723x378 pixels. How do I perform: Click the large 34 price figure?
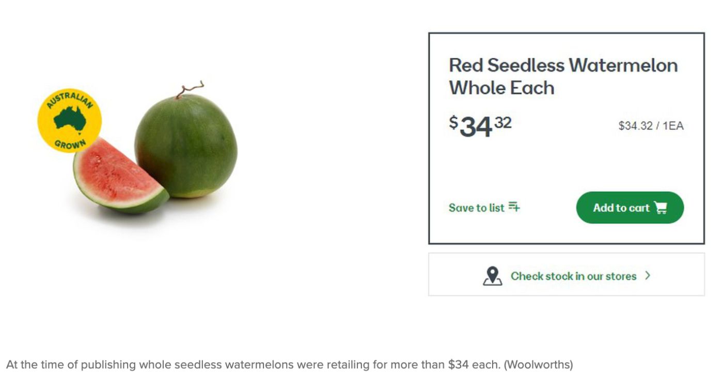click(x=476, y=127)
